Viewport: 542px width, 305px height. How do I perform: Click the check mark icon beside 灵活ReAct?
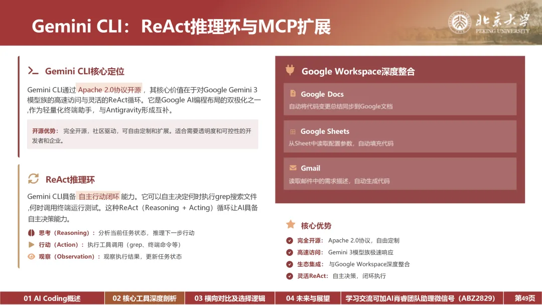[x=290, y=276]
